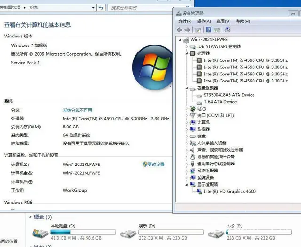This screenshot has width=301, height=247.
Task: Select the 系统设备 category icon
Action: [x=192, y=178]
